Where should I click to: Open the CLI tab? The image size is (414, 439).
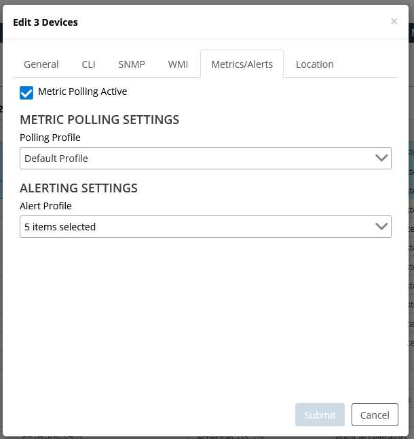(x=88, y=64)
